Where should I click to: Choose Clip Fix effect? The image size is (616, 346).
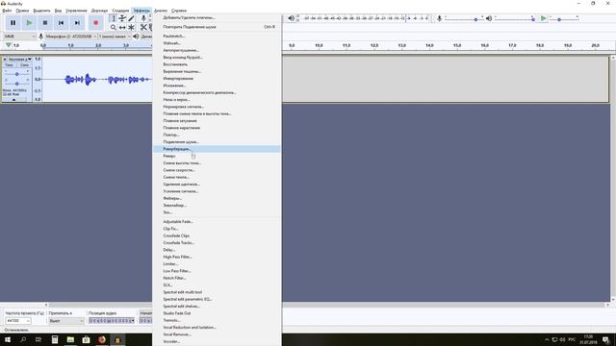[x=217, y=229]
